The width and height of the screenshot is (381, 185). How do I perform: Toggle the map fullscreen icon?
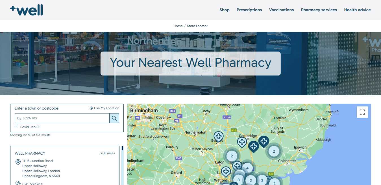[362, 112]
